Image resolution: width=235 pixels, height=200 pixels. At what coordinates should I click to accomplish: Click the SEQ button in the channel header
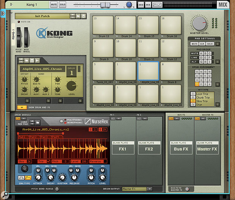click(141, 5)
